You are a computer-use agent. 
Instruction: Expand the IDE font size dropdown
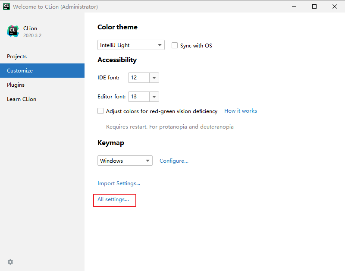154,78
